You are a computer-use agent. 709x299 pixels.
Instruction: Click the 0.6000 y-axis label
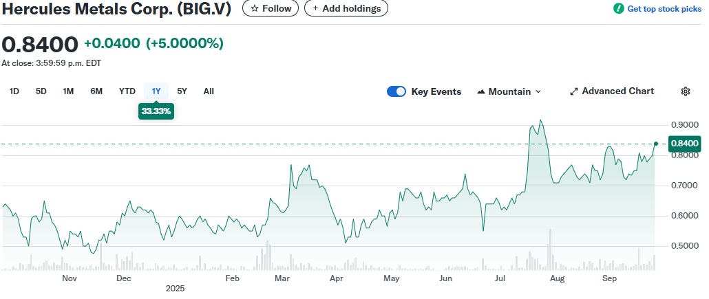pos(684,216)
